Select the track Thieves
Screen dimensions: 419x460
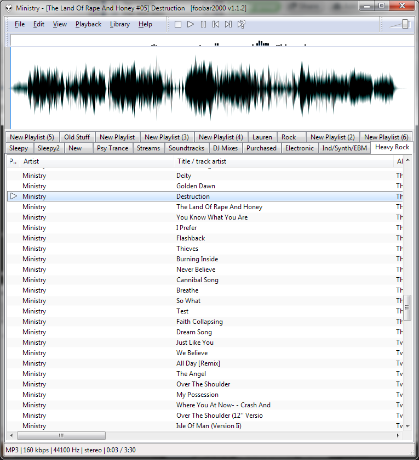(x=205, y=249)
